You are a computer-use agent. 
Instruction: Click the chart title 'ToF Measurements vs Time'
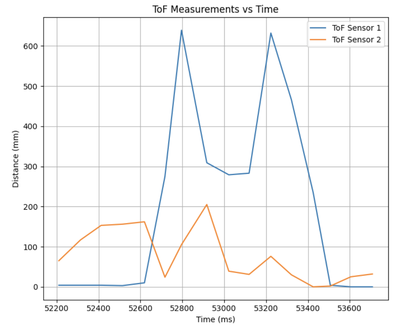click(x=215, y=10)
